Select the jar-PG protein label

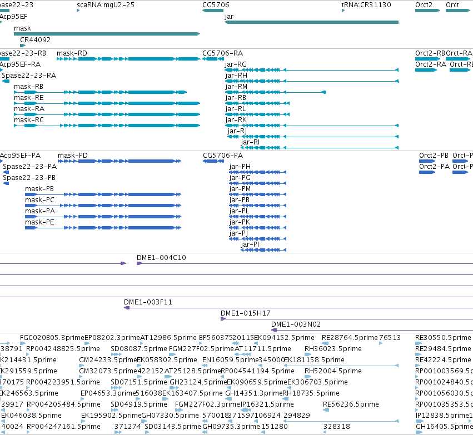240,178
